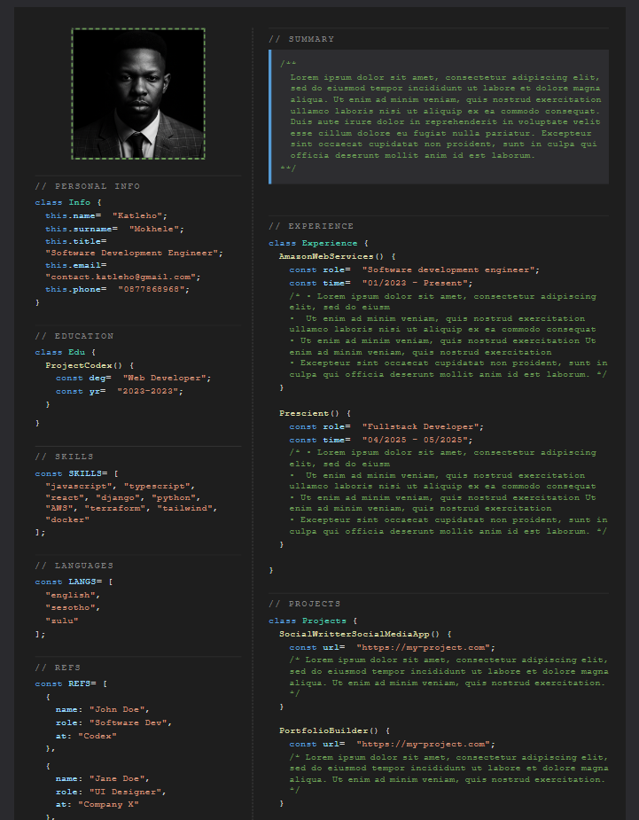Select the "class Info {" line
The image size is (639, 820).
coord(68,202)
